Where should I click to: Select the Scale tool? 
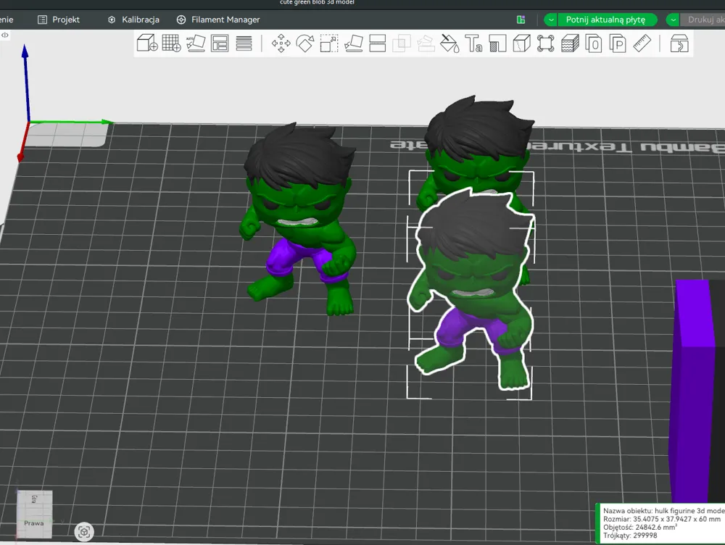[x=328, y=43]
